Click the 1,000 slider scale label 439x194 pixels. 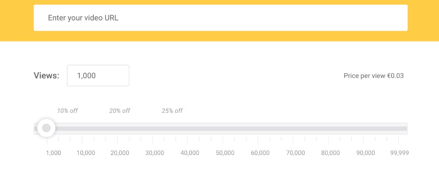(54, 153)
